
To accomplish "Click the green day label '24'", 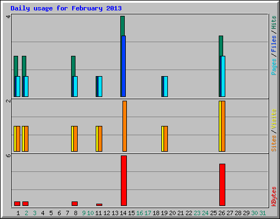I will point(205,213).
